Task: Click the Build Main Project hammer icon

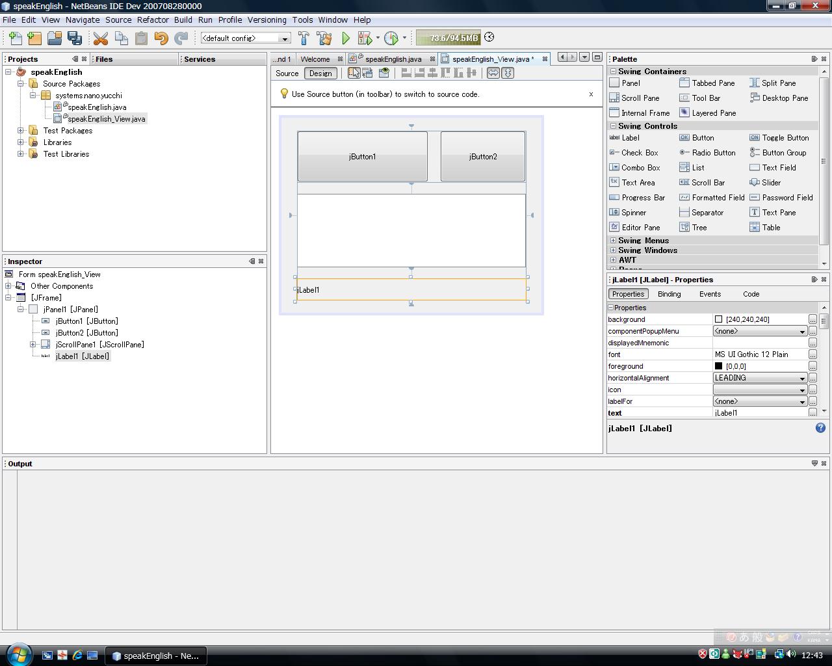Action: click(x=304, y=38)
